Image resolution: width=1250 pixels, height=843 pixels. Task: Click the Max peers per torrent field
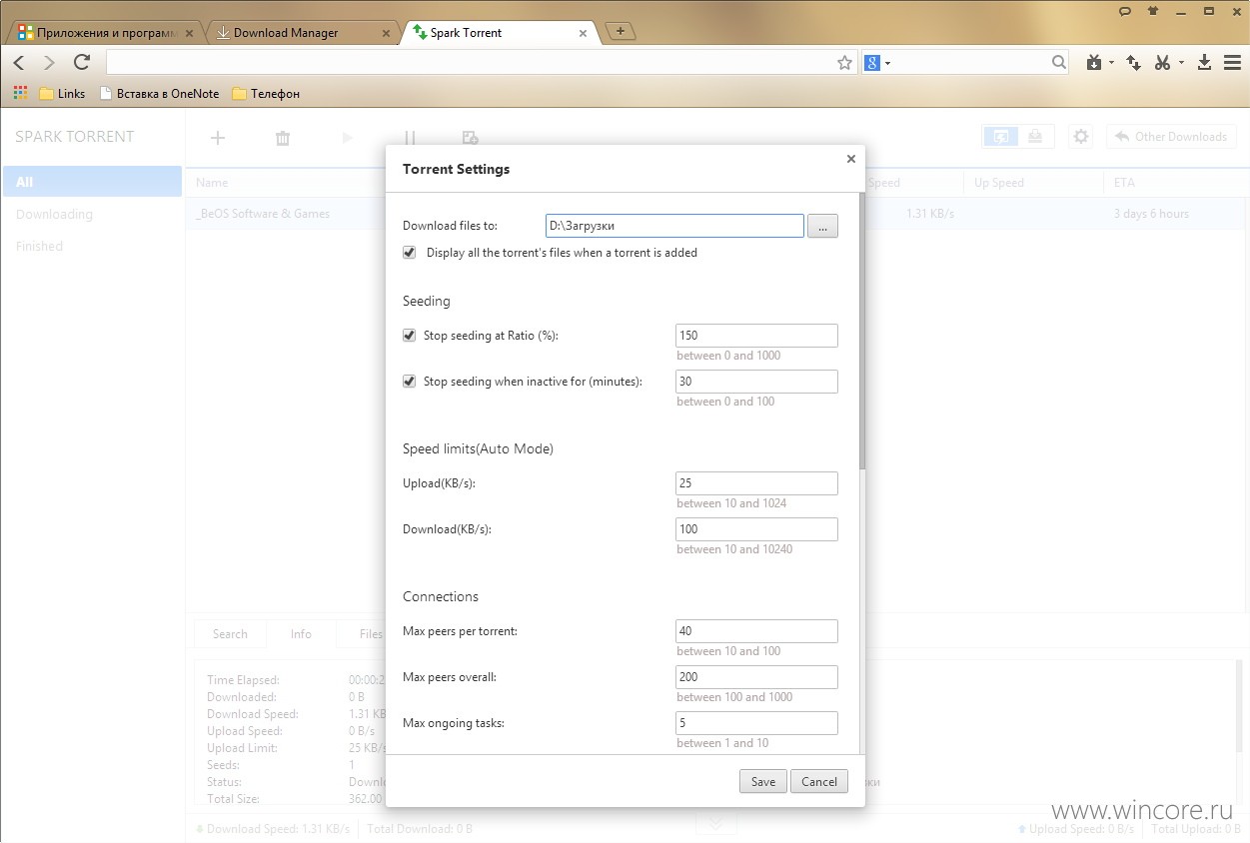(756, 631)
